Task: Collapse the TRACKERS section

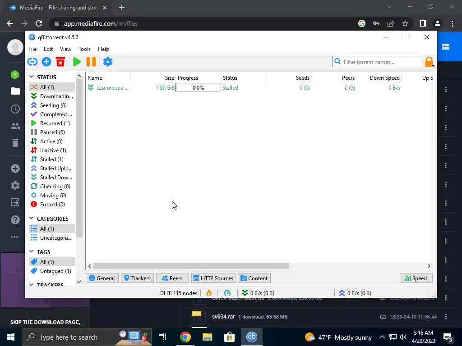Action: (32, 285)
